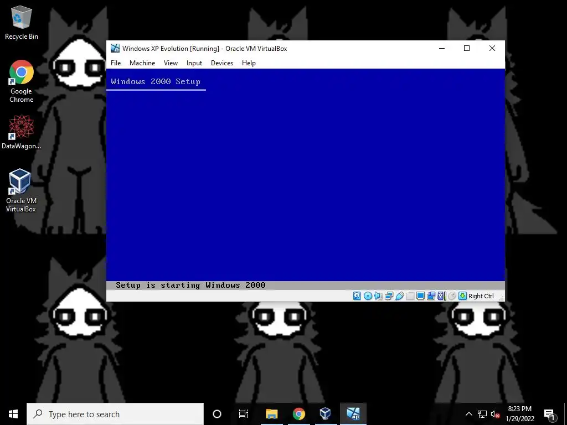Click the keyboard capture green arrow icon

tap(462, 296)
